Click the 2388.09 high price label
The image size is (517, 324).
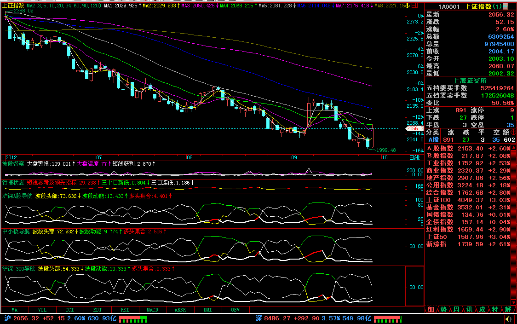tap(23, 11)
